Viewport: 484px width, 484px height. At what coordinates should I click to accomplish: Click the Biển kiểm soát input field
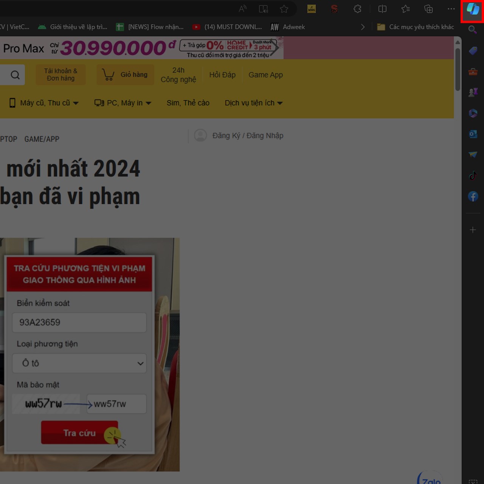click(x=79, y=323)
